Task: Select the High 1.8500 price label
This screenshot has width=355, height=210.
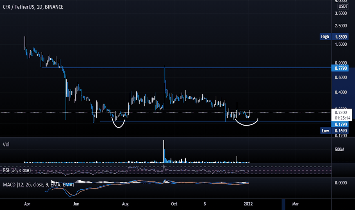Action: (334, 37)
